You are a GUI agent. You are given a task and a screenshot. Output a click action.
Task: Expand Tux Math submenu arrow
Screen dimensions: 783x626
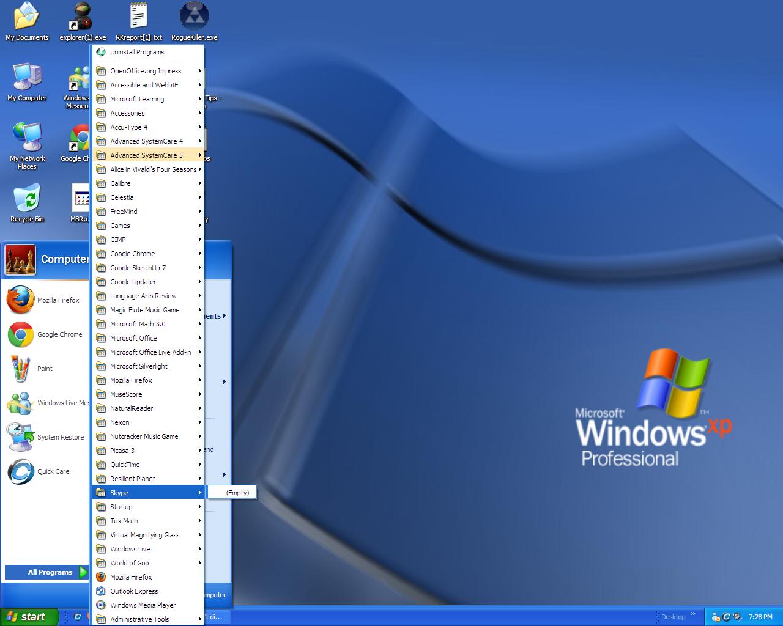(199, 521)
